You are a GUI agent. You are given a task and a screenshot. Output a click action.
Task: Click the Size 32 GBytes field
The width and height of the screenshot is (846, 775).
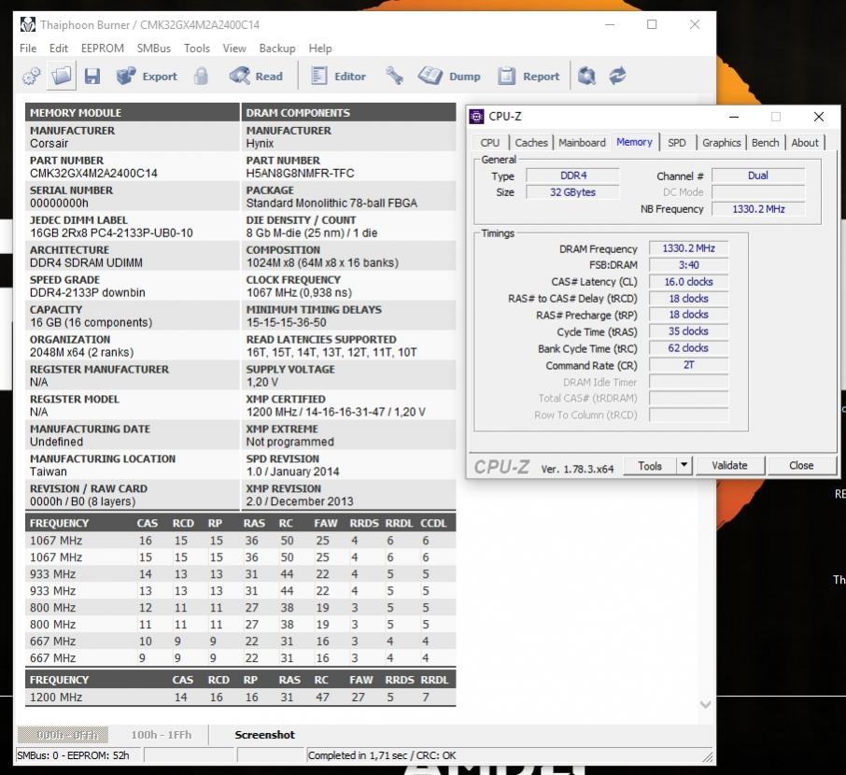coord(572,192)
